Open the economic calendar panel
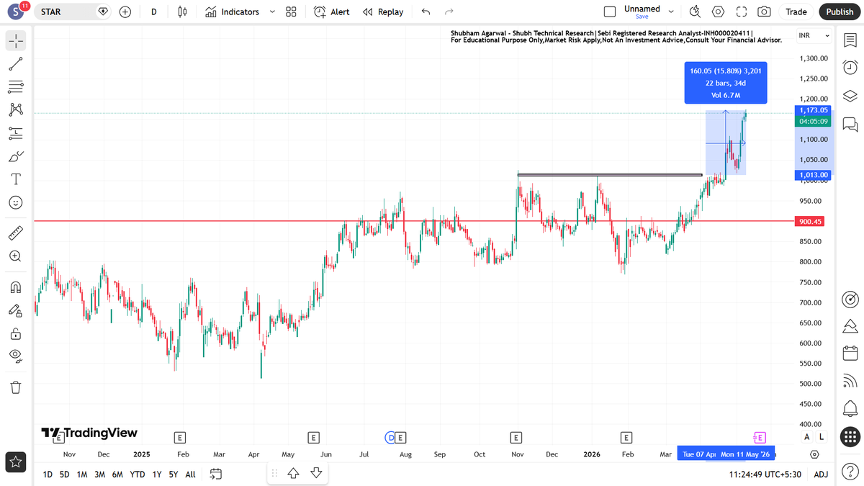Image resolution: width=864 pixels, height=486 pixels. [x=850, y=354]
